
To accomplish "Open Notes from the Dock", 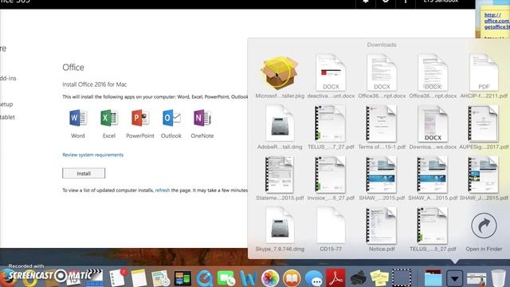I will click(139, 278).
